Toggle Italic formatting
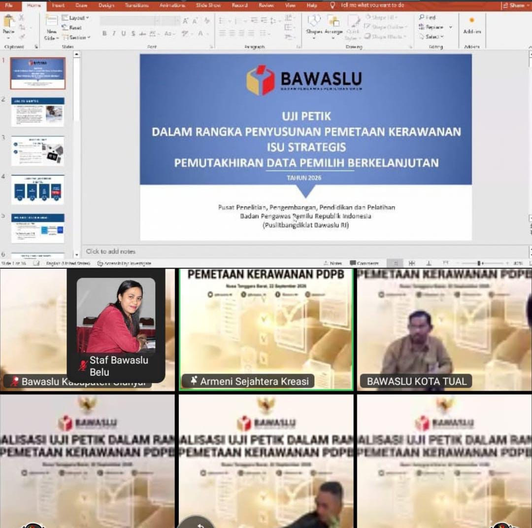The image size is (532, 528). click(114, 33)
